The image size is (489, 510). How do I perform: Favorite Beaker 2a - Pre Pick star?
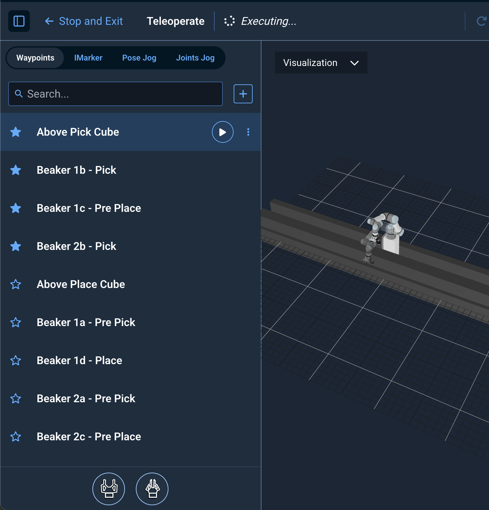coord(16,398)
